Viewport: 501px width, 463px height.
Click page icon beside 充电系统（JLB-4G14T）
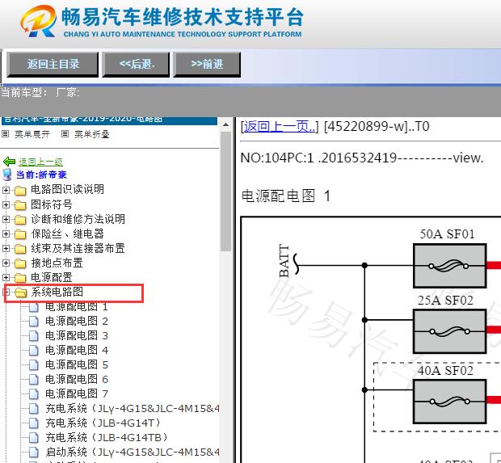34,423
